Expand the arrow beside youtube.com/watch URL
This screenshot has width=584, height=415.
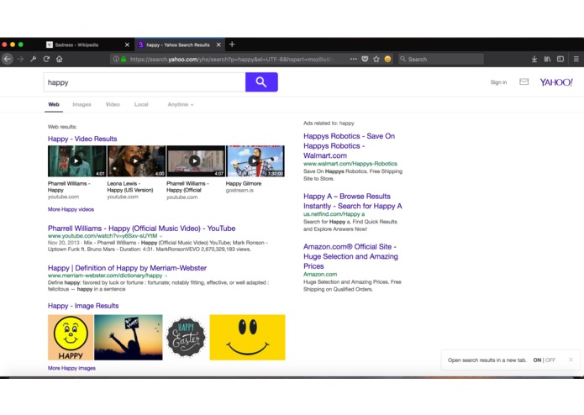[160, 236]
